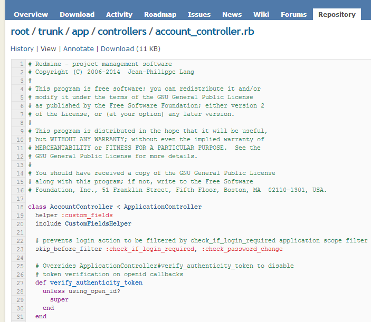Download the file (11 KB)
The width and height of the screenshot is (371, 322).
[x=117, y=48]
